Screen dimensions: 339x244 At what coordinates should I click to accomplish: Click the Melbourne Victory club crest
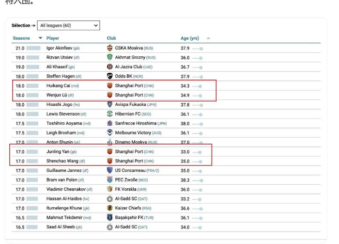(x=110, y=133)
